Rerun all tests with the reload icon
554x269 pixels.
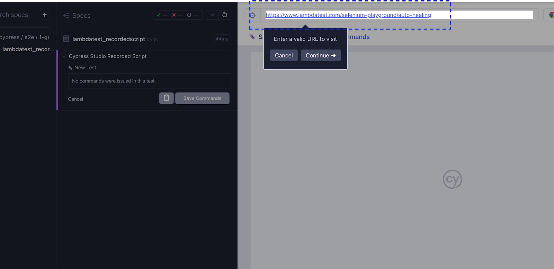point(225,15)
